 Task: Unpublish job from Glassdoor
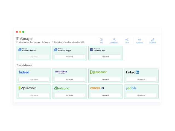[x=106, y=79]
